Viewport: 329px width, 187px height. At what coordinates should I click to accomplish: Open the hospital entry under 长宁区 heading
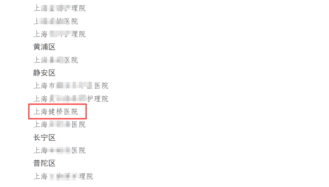59,150
